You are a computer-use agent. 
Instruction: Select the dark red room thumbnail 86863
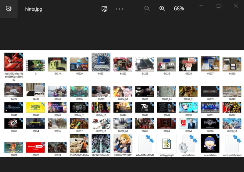166,123
